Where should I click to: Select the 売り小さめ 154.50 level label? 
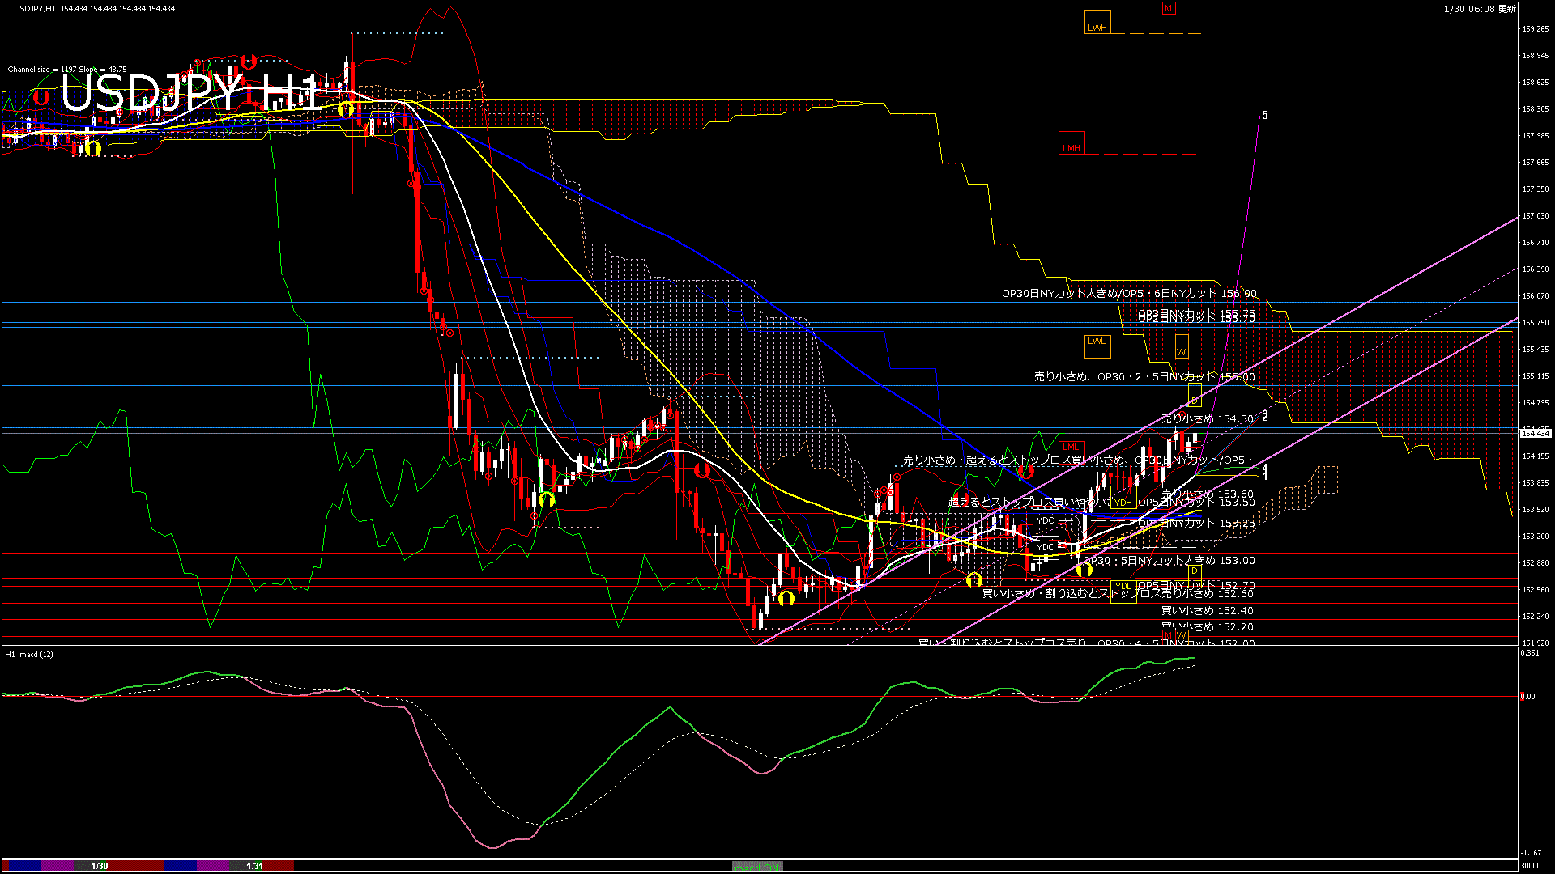click(x=1207, y=418)
